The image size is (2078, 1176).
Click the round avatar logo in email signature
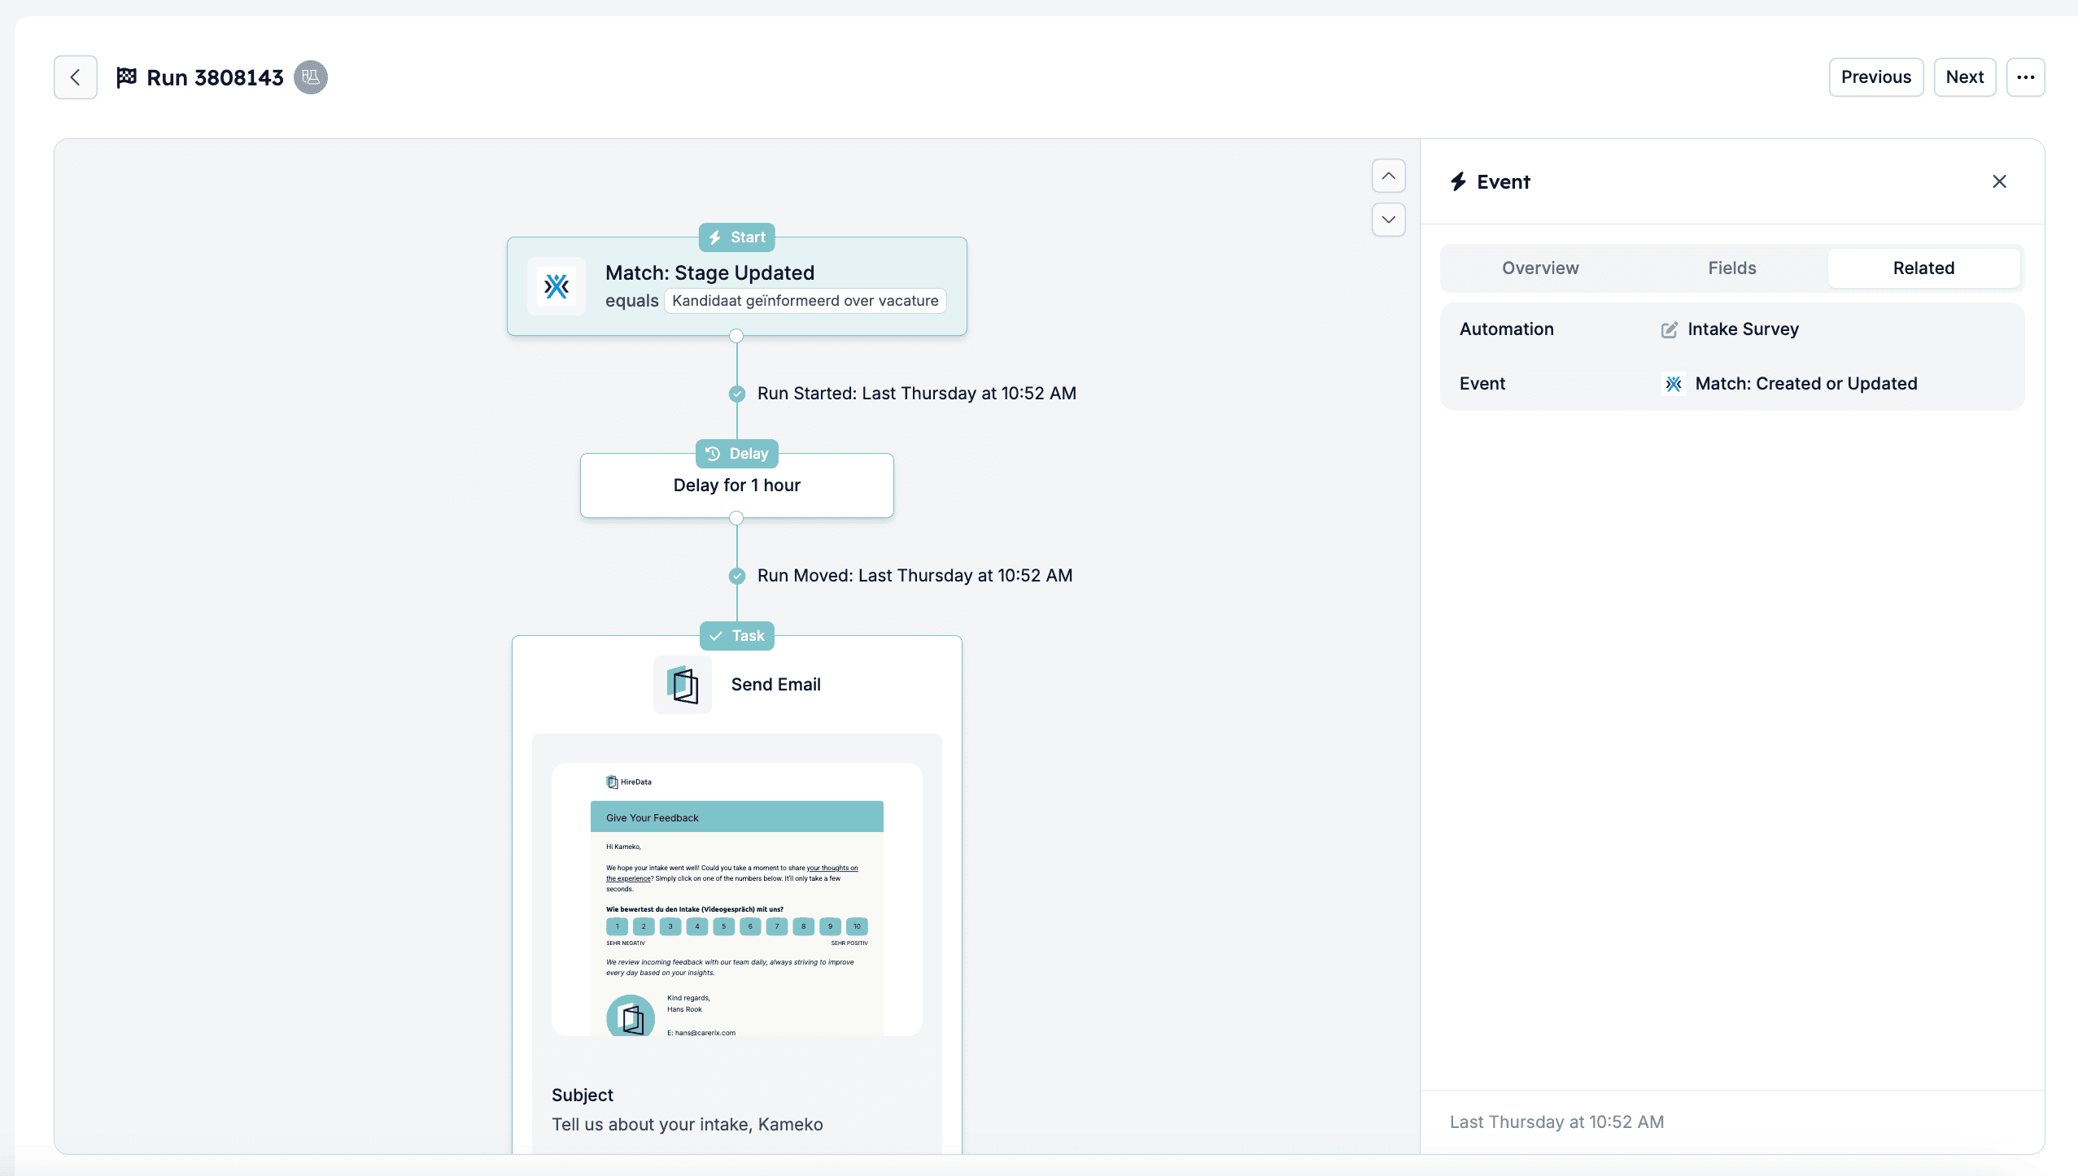tap(631, 1017)
